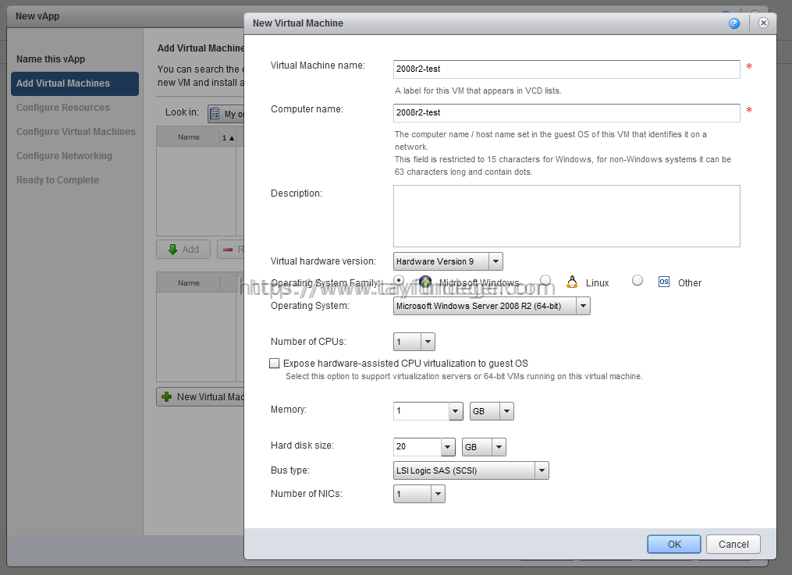The image size is (792, 575).
Task: Open the help icon in New Virtual Machine dialog
Action: (734, 23)
